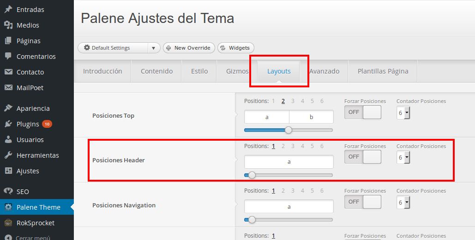Viewport: 475px width, 240px height.
Task: Open Herramientas in the sidebar
Action: click(x=37, y=155)
